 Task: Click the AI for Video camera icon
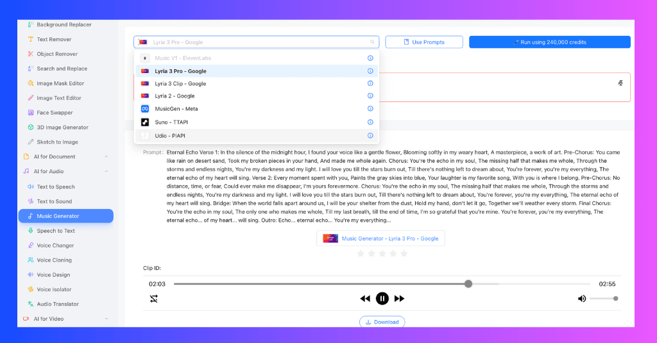point(26,319)
